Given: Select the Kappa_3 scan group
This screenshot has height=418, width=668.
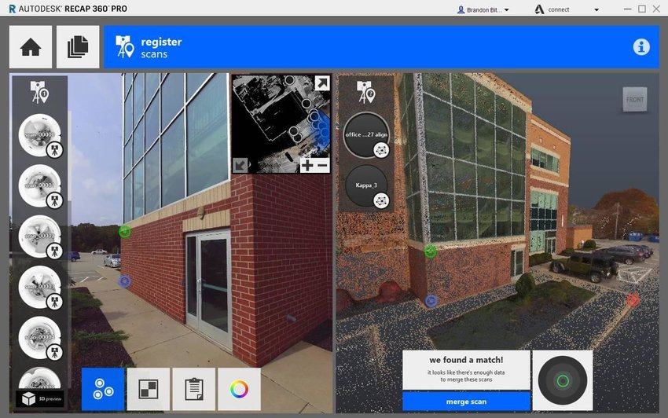Looking at the screenshot, I should coord(366,185).
